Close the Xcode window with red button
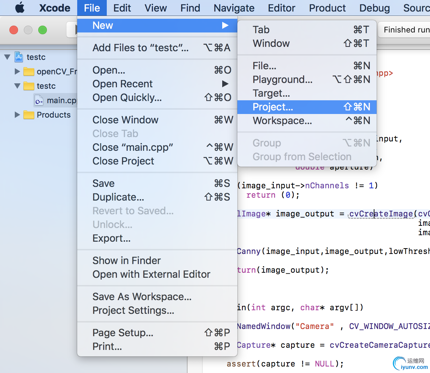 [x=14, y=30]
